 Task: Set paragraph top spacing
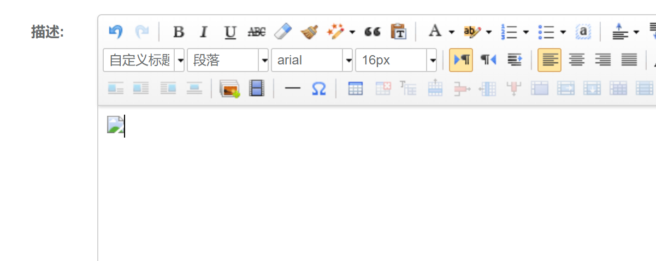(619, 32)
